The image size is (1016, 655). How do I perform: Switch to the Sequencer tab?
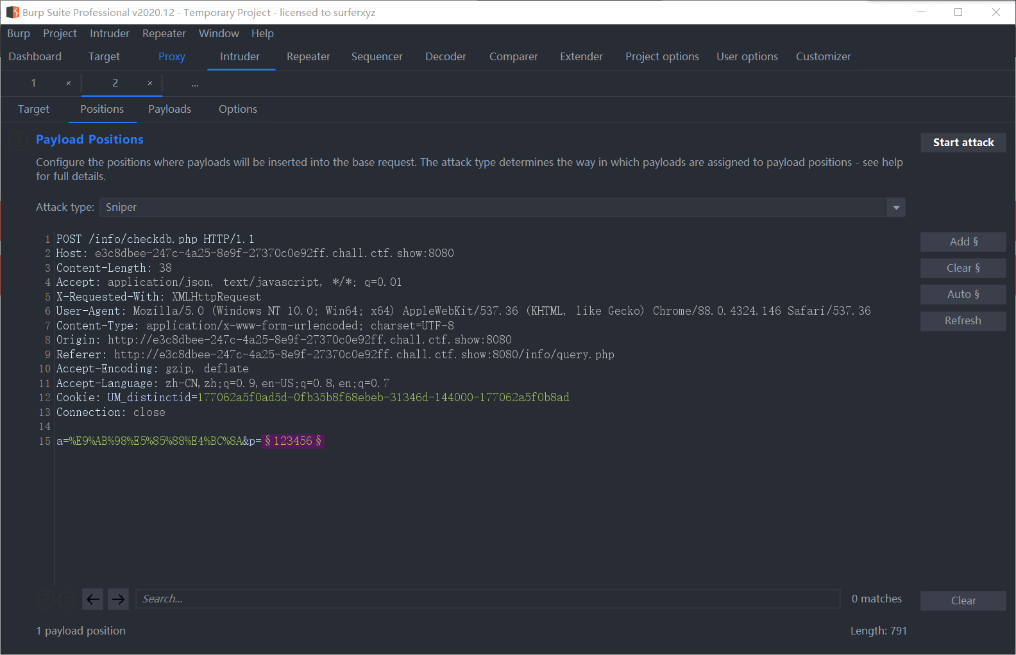[x=377, y=56]
